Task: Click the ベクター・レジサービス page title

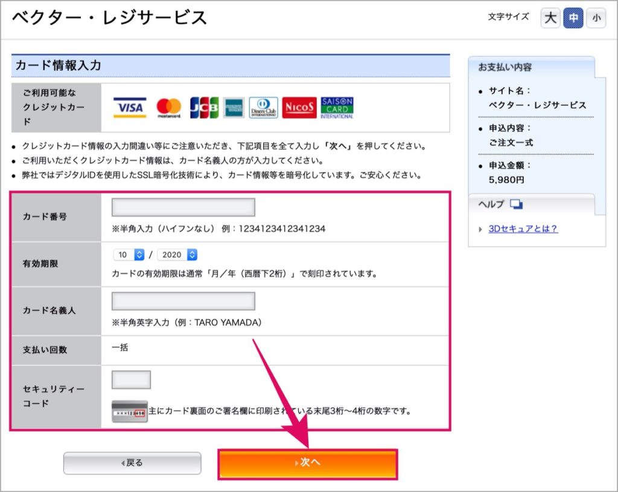Action: (109, 17)
